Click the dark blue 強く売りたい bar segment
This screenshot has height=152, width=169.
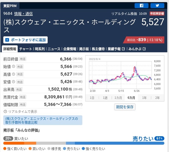119,143
